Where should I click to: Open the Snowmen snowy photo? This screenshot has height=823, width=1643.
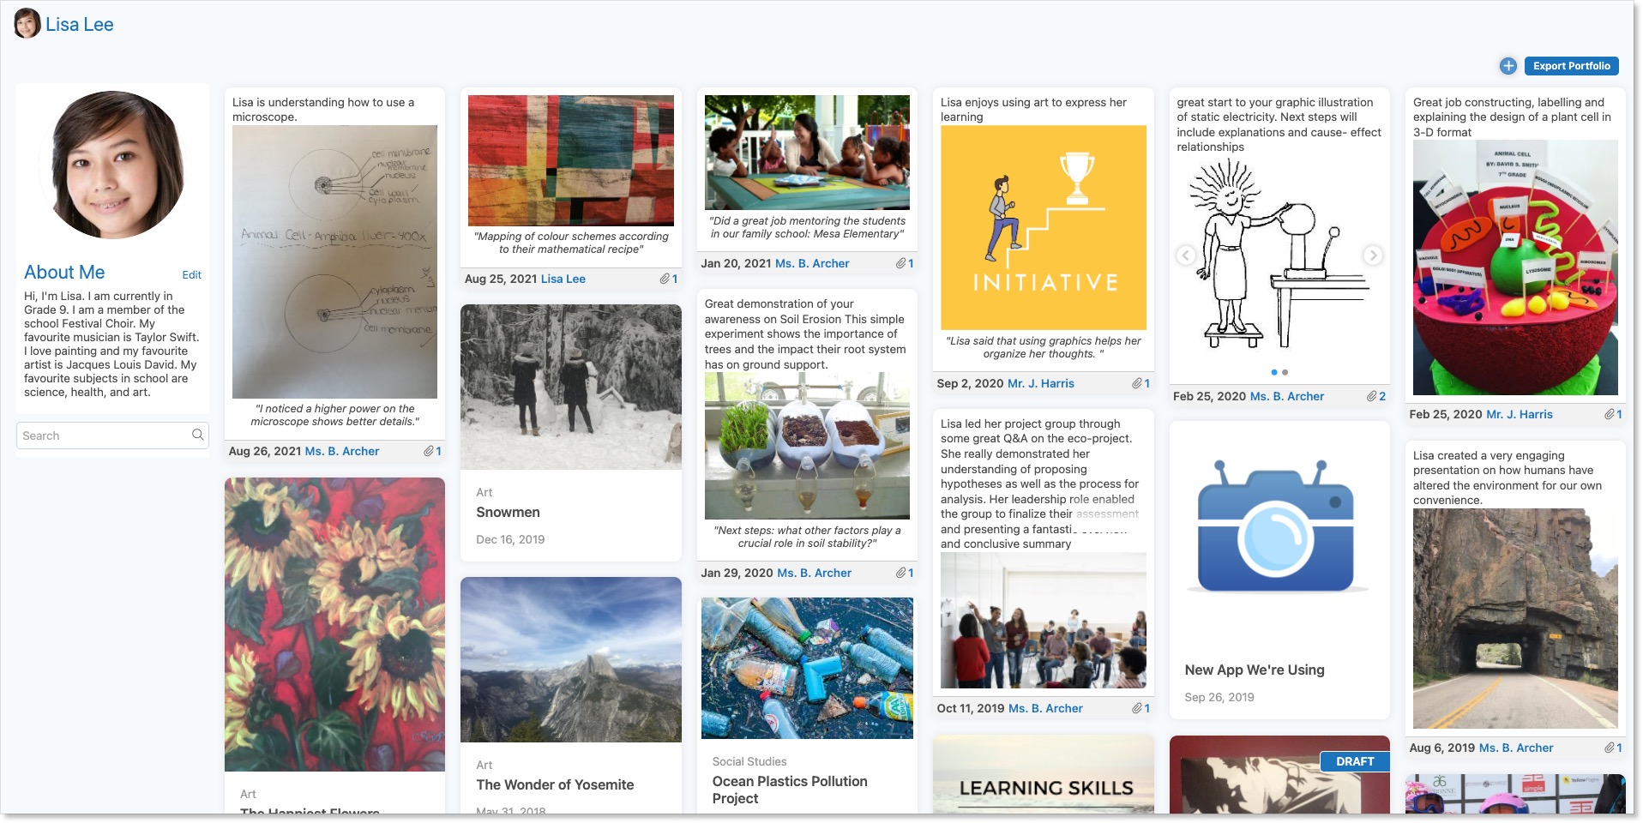[x=571, y=387]
